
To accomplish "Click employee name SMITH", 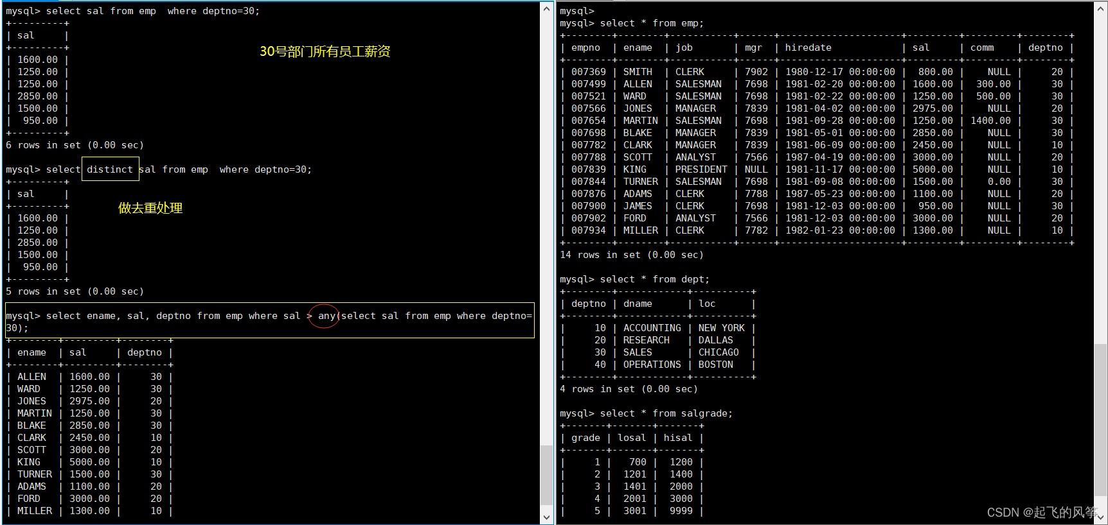I will [638, 72].
